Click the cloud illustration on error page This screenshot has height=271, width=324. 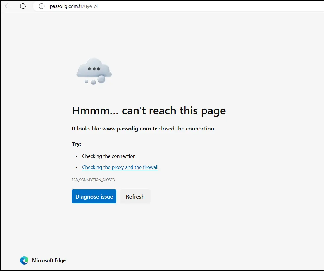(94, 71)
